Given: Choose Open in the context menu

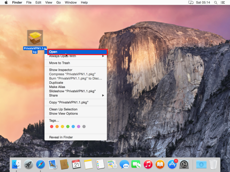Looking at the screenshot, I should coord(76,52).
